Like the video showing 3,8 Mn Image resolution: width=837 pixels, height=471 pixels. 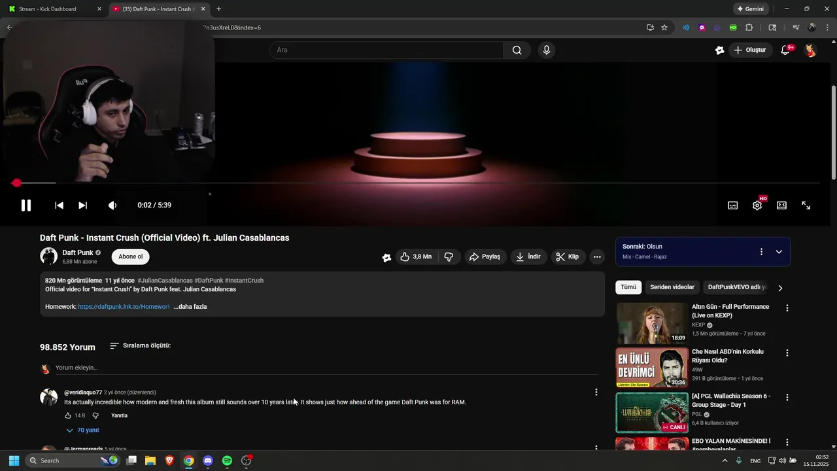click(x=416, y=257)
